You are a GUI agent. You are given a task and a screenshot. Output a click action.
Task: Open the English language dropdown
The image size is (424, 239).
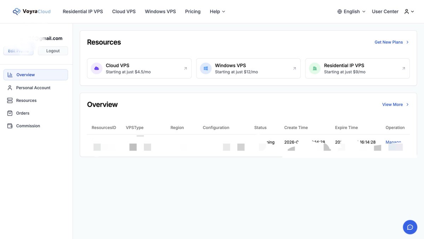pos(352,11)
